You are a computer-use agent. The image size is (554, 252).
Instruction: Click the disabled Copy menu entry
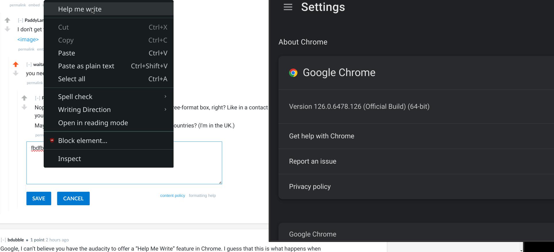(109, 40)
